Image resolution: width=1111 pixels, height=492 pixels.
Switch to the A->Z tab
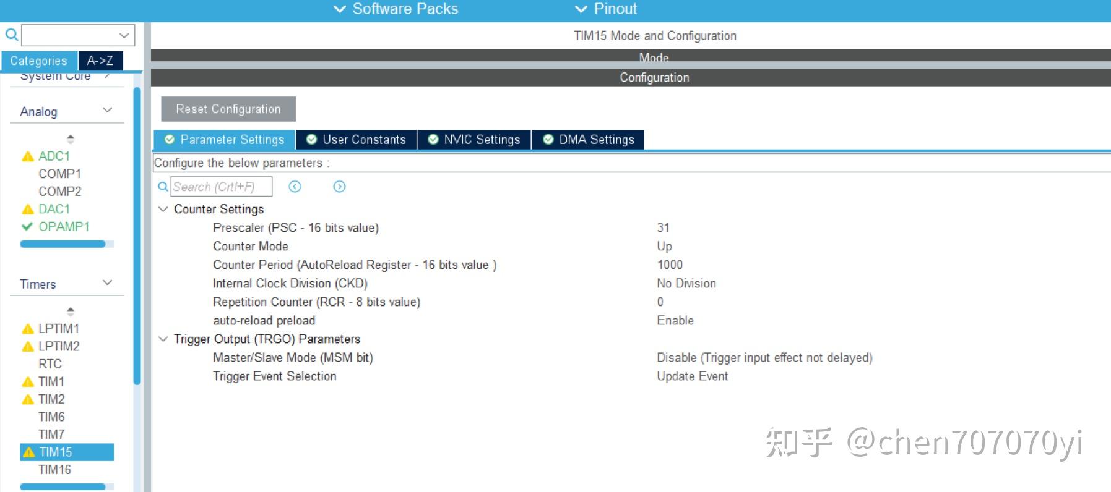100,61
